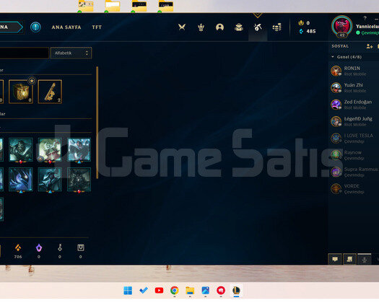Select offline friend Raynow
The image size is (379, 303).
pyautogui.click(x=354, y=155)
